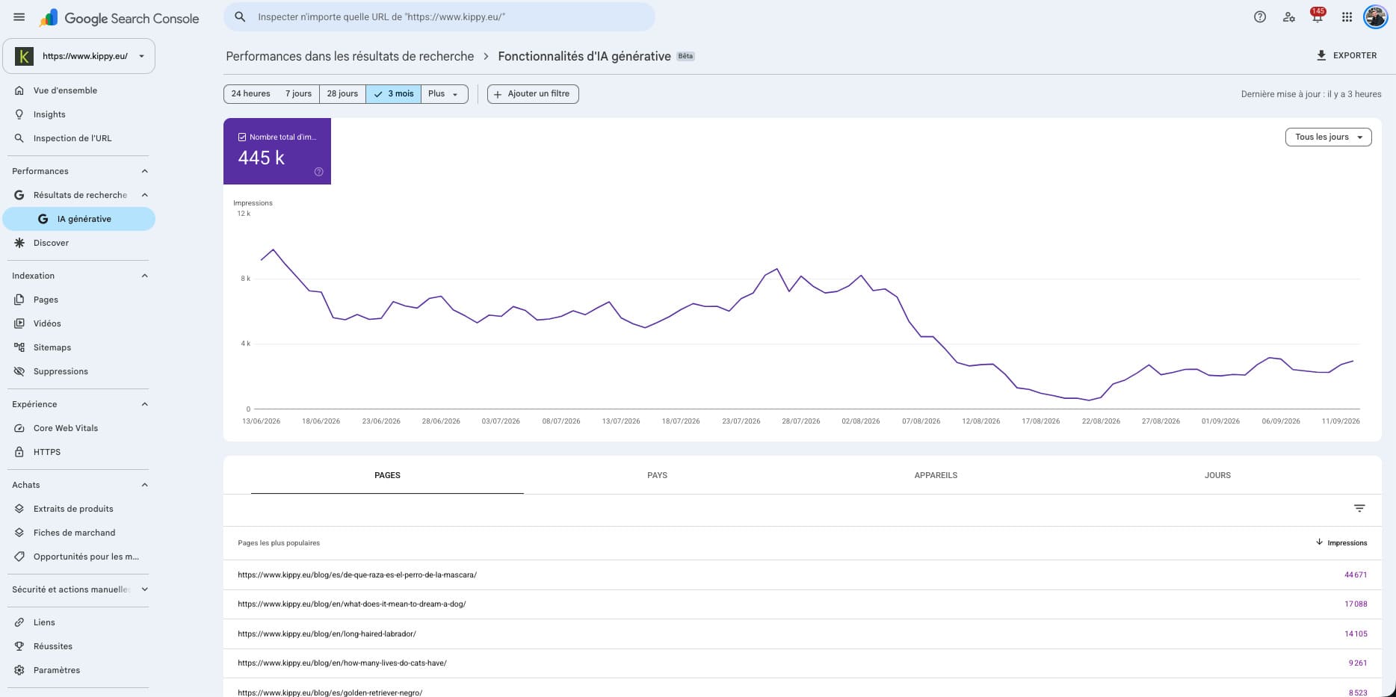The width and height of the screenshot is (1396, 697).
Task: Open Liens links icon
Action: pyautogui.click(x=19, y=622)
